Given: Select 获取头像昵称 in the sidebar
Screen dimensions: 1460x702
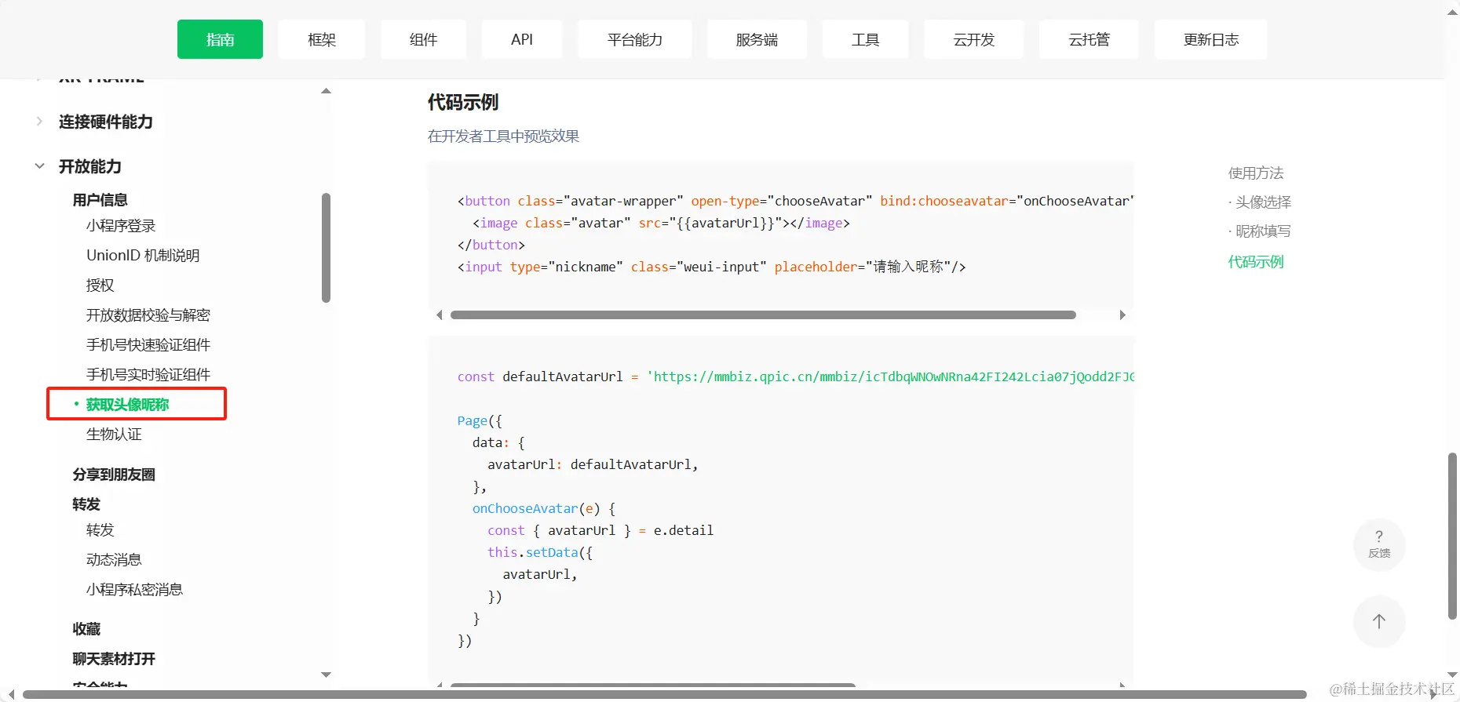Looking at the screenshot, I should [x=128, y=405].
